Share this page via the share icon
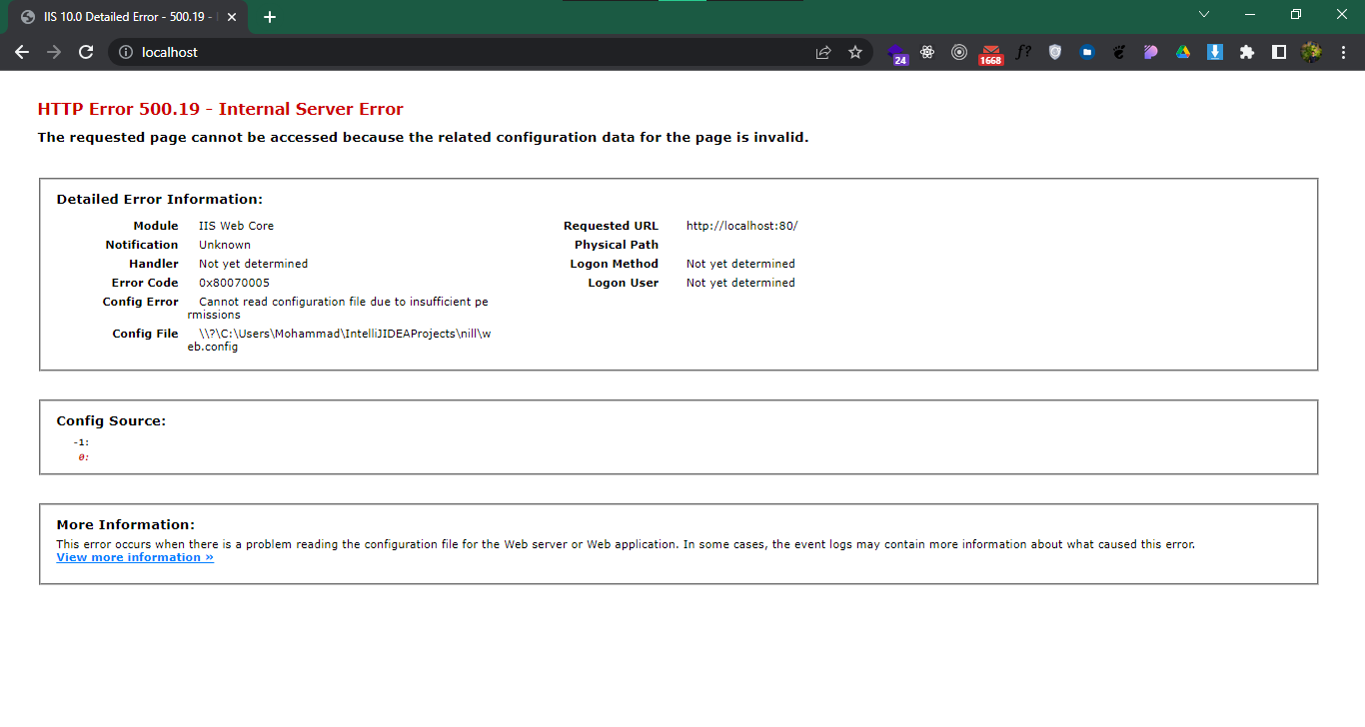Viewport: 1365px width, 727px height. tap(823, 52)
